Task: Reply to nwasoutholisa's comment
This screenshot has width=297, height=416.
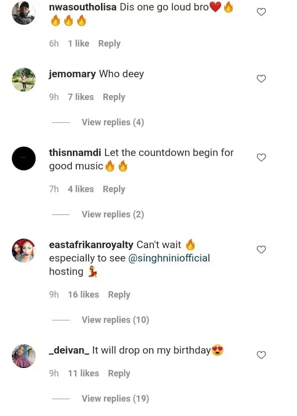Action: (x=109, y=44)
